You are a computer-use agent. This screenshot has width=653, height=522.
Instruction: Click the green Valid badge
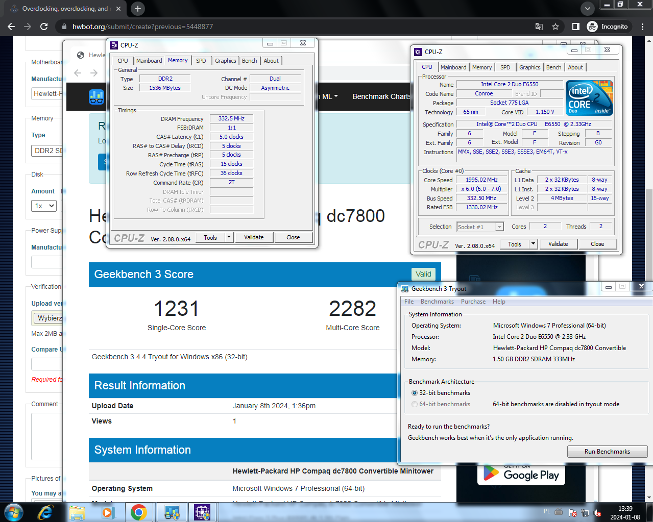[423, 274]
